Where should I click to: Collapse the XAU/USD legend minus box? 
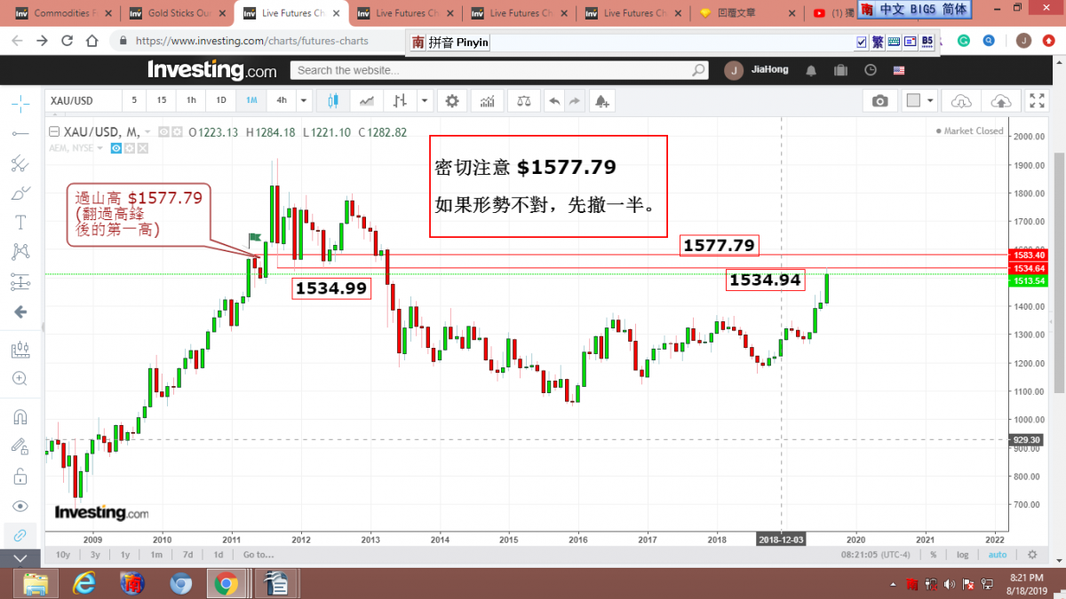[52, 132]
